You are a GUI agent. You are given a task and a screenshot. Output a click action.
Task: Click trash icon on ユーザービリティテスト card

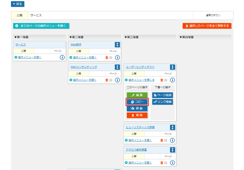pyautogui.click(x=162, y=80)
